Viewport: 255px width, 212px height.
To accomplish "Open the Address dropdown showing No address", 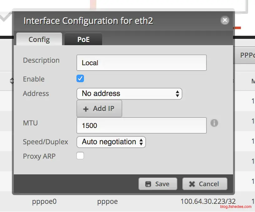I will 129,93.
